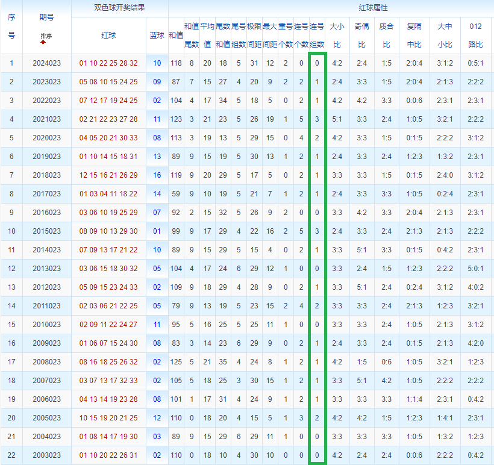Click the red sort arrow under 期号
The height and width of the screenshot is (465, 494).
[x=43, y=42]
